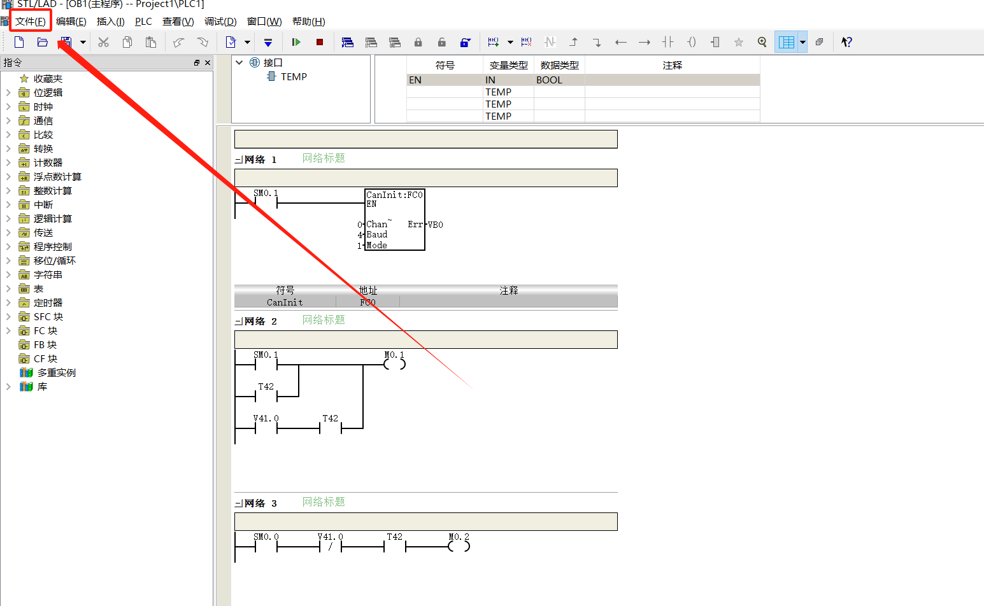Click the closed padlock lock icon
The width and height of the screenshot is (984, 606).
pyautogui.click(x=418, y=42)
